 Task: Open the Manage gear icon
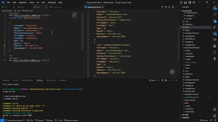coord(215,116)
